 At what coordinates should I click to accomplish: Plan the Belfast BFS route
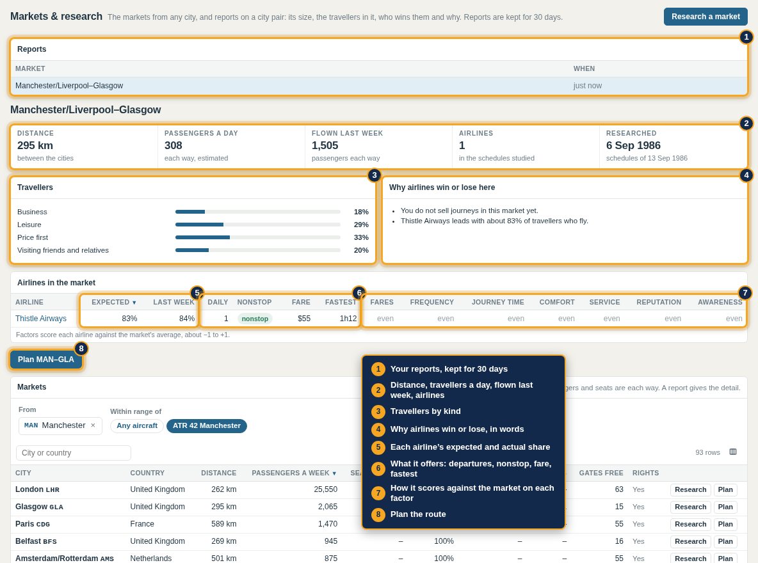click(725, 542)
